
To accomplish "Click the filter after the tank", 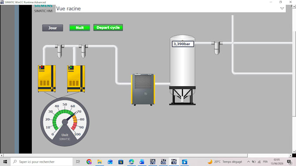I will [217, 48].
